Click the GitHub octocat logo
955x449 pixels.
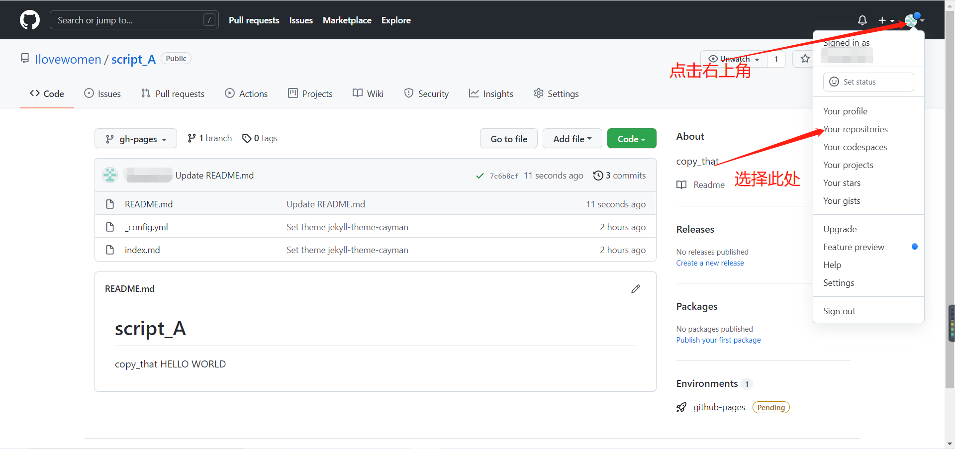29,20
